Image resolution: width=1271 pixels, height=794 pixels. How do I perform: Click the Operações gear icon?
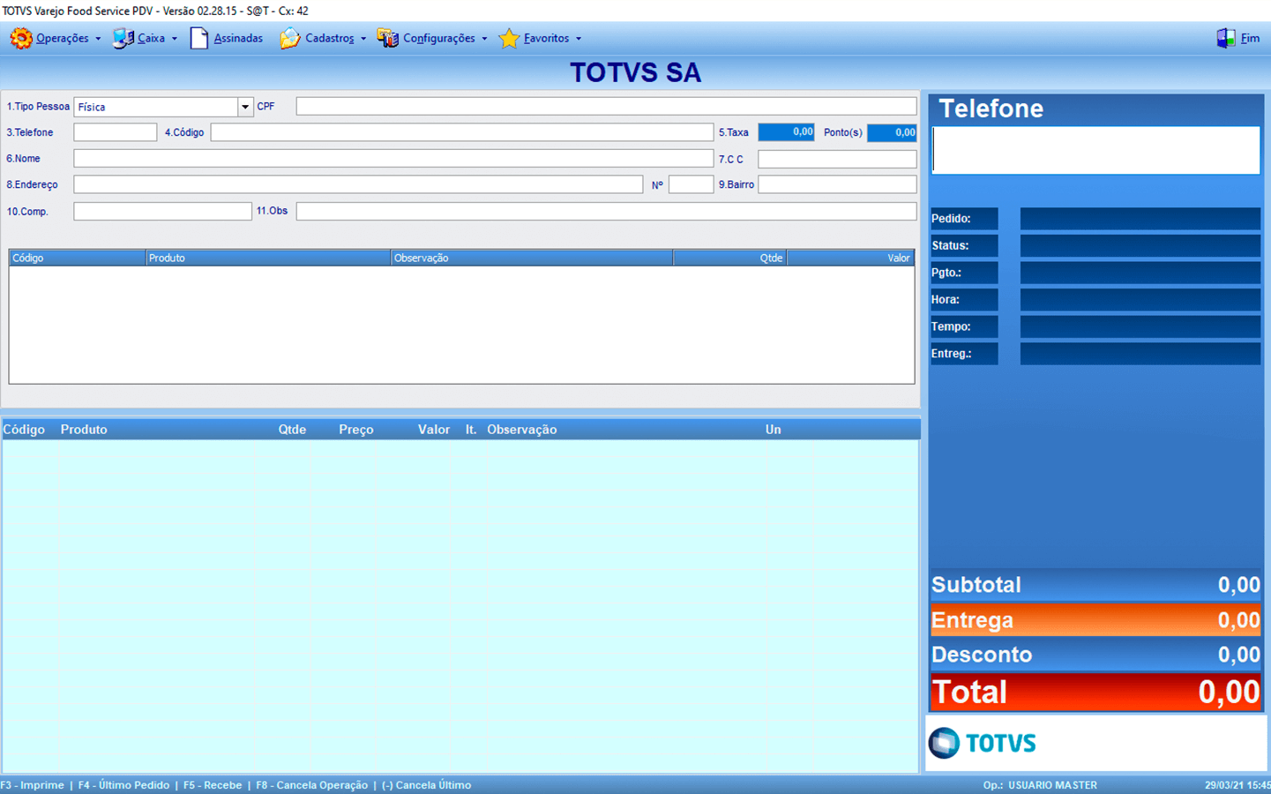(x=21, y=39)
